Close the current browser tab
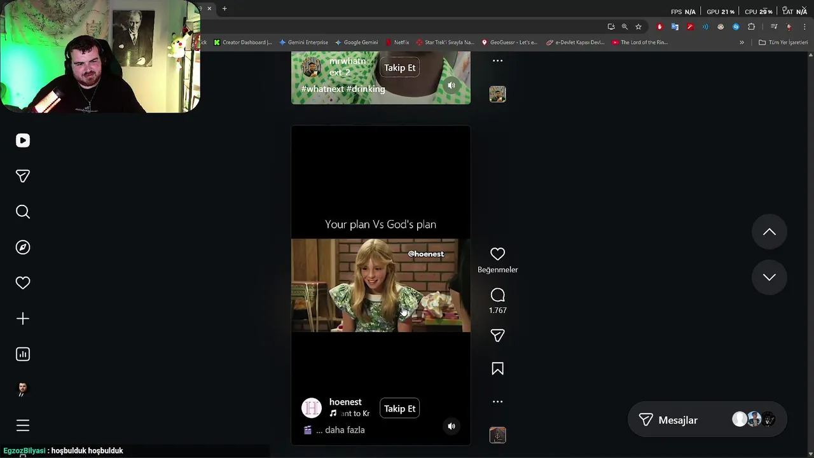Image resolution: width=814 pixels, height=458 pixels. (x=209, y=9)
